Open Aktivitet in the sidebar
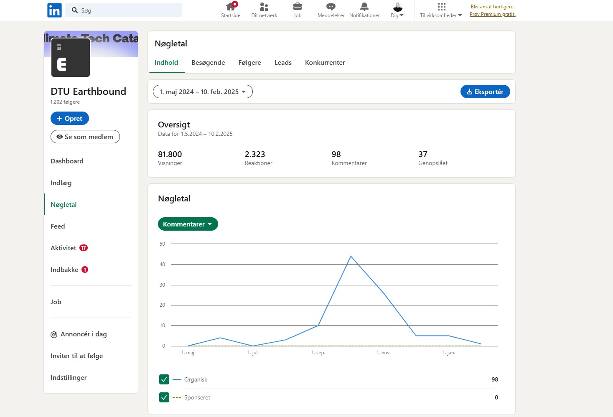The height and width of the screenshot is (417, 613). pyautogui.click(x=64, y=248)
